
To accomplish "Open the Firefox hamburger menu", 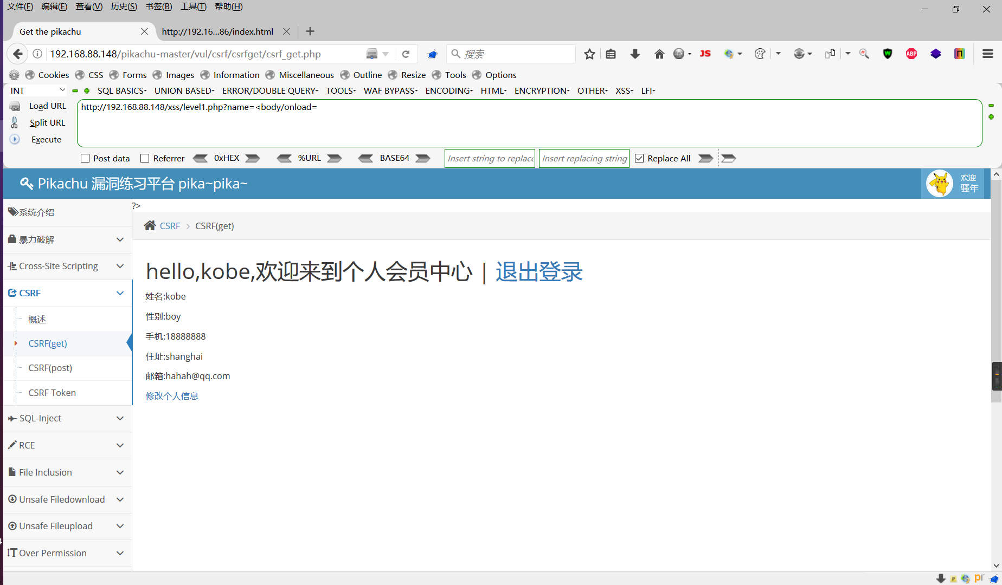I will tap(988, 54).
